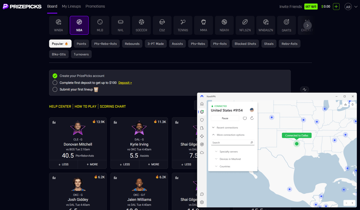This screenshot has width=360, height=210.
Task: Open NordVPN globe VPN sidebar icon
Action: (x=202, y=112)
